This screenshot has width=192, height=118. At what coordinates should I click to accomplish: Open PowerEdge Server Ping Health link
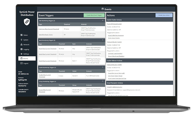click(x=116, y=73)
